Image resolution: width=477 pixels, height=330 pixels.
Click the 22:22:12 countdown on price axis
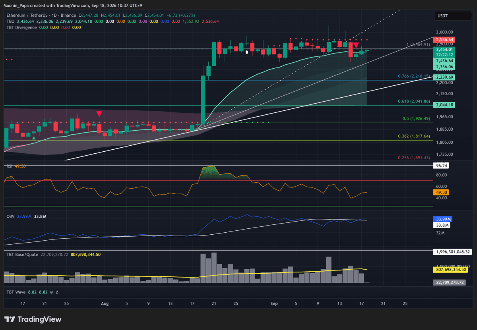pos(444,54)
